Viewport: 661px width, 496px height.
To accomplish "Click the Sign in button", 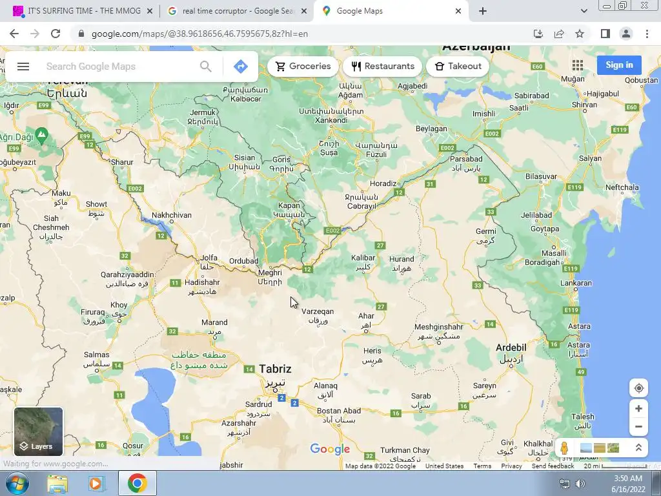I will (x=619, y=65).
